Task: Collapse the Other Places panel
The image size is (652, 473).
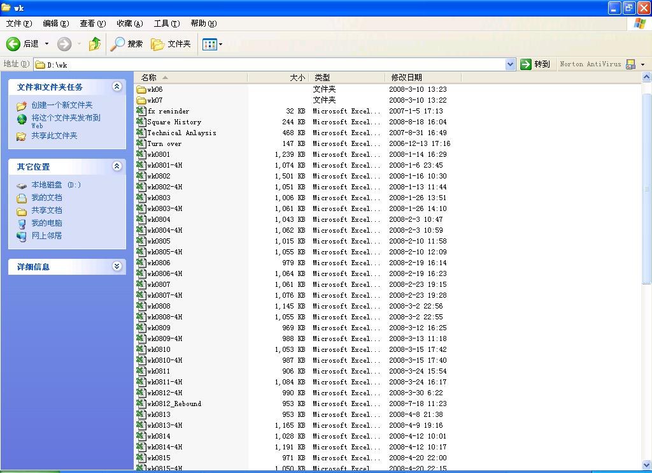Action: [x=117, y=166]
